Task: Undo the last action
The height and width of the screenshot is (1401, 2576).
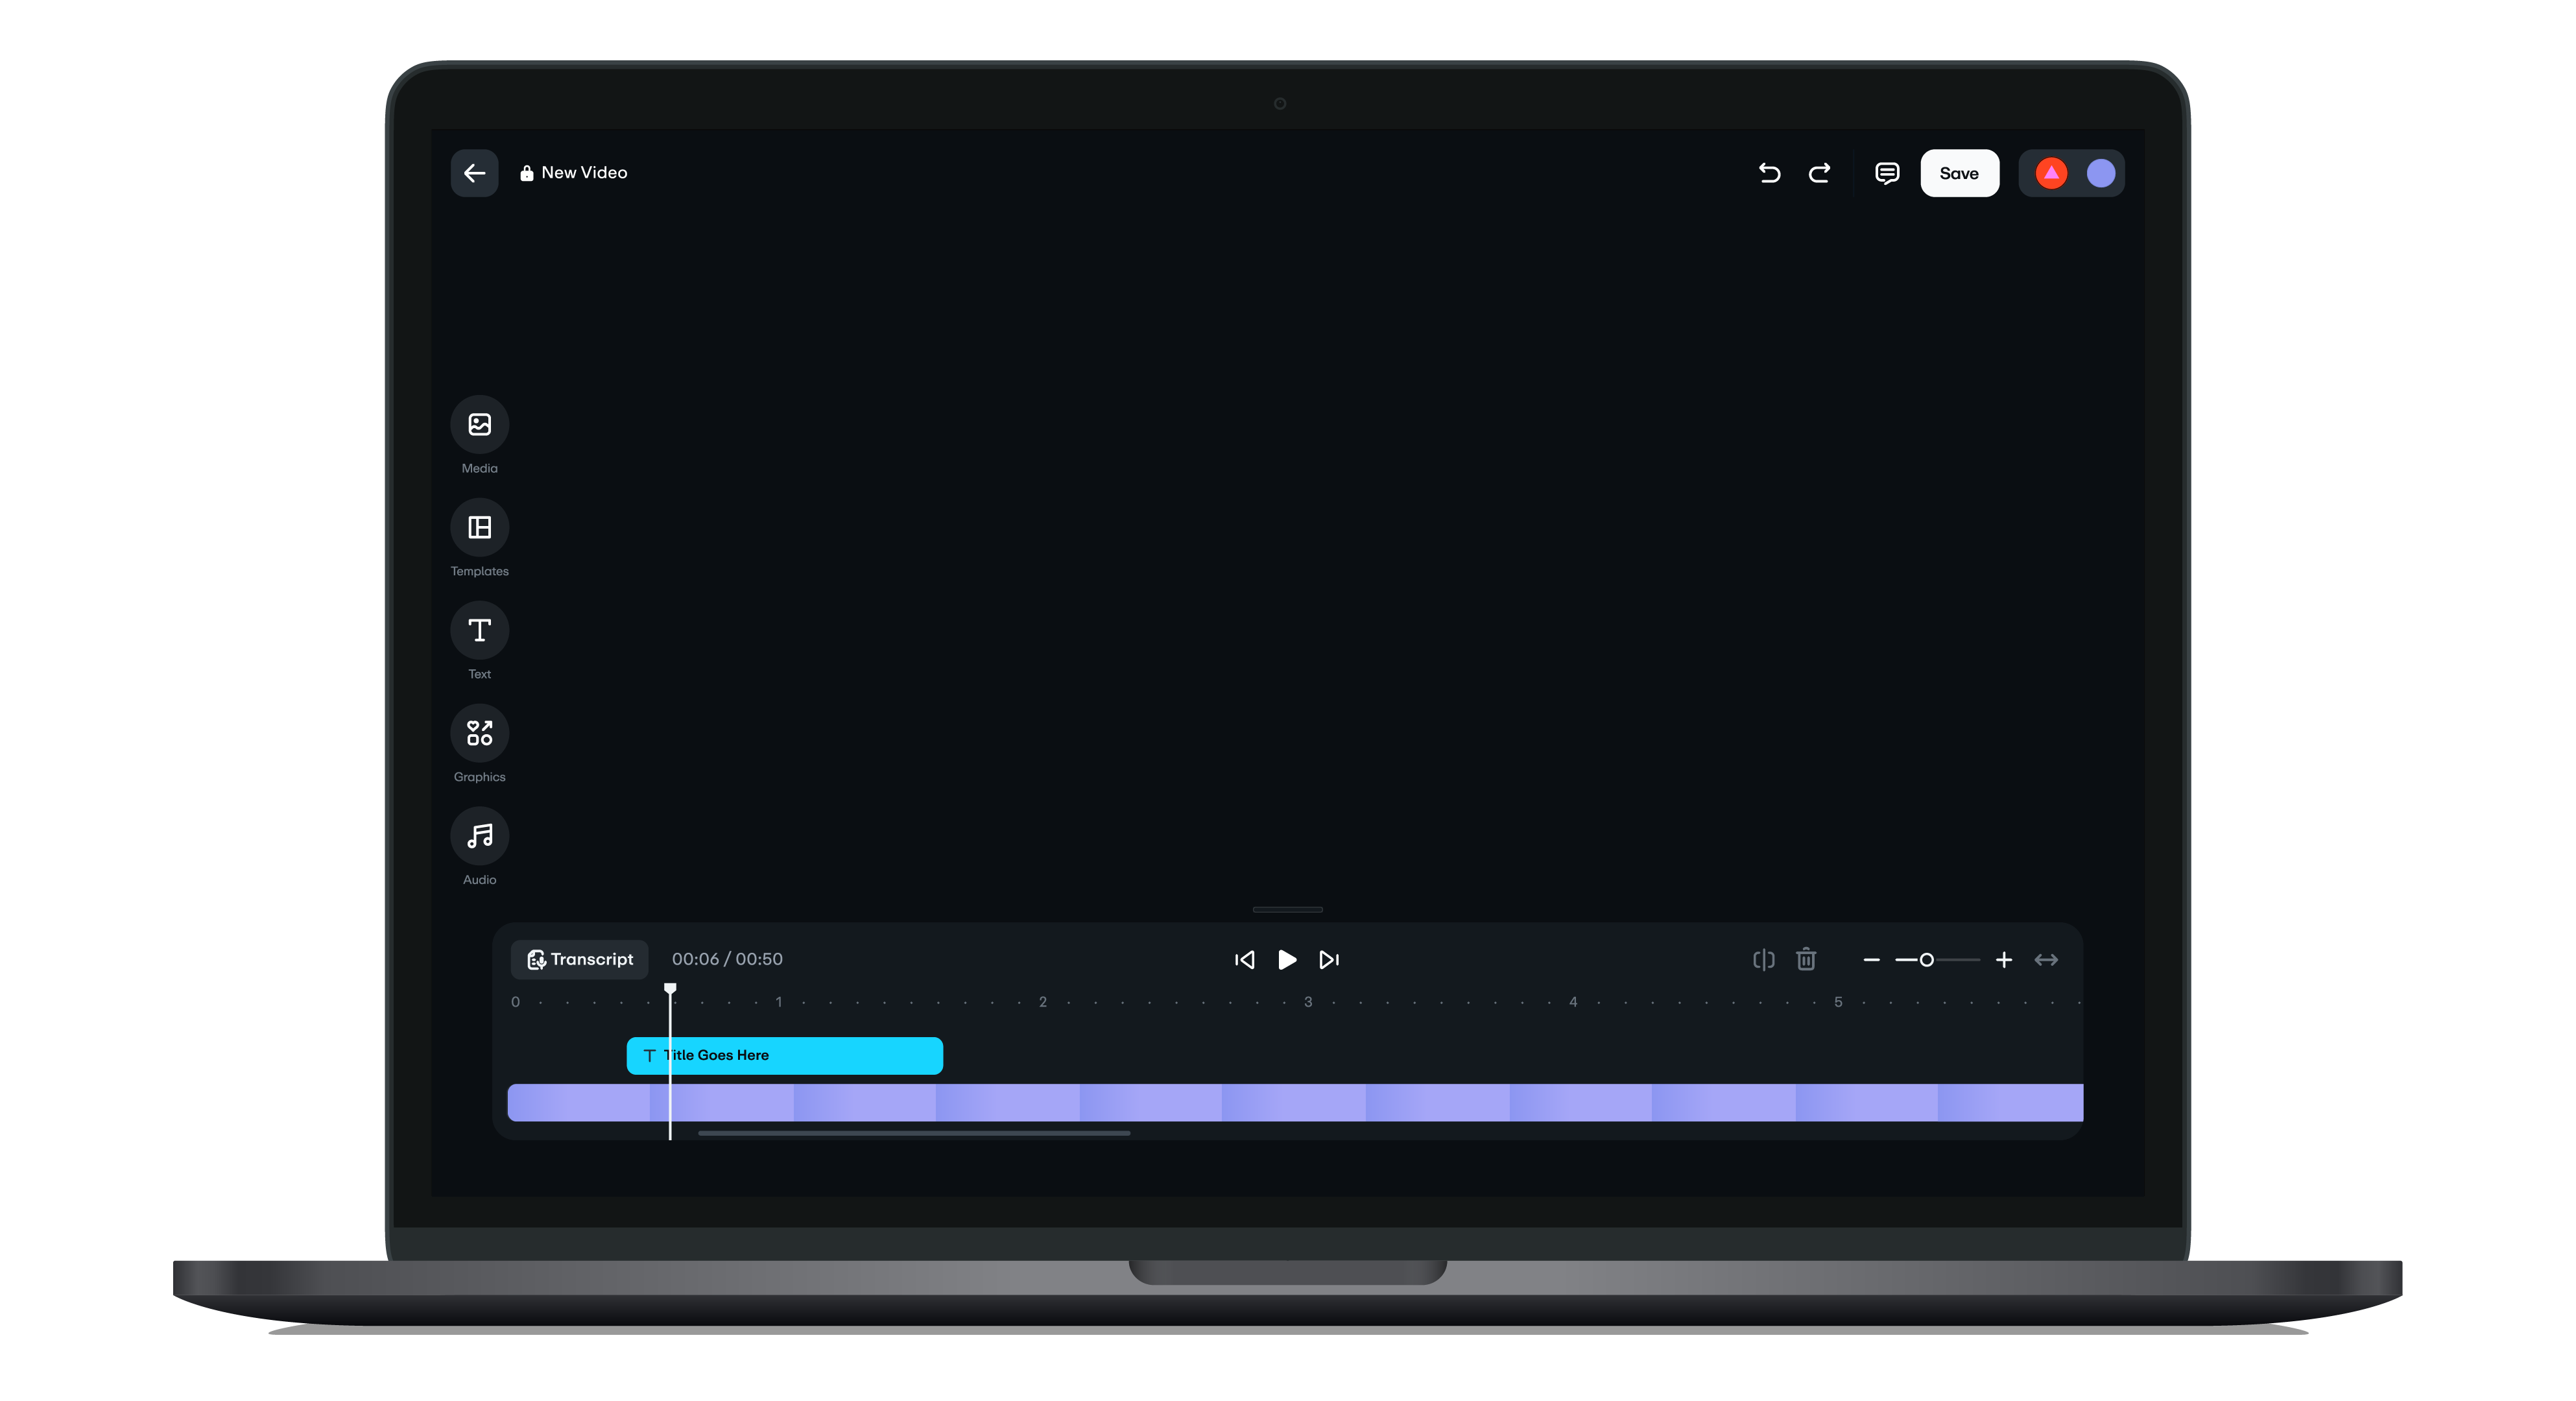Action: coord(1769,173)
